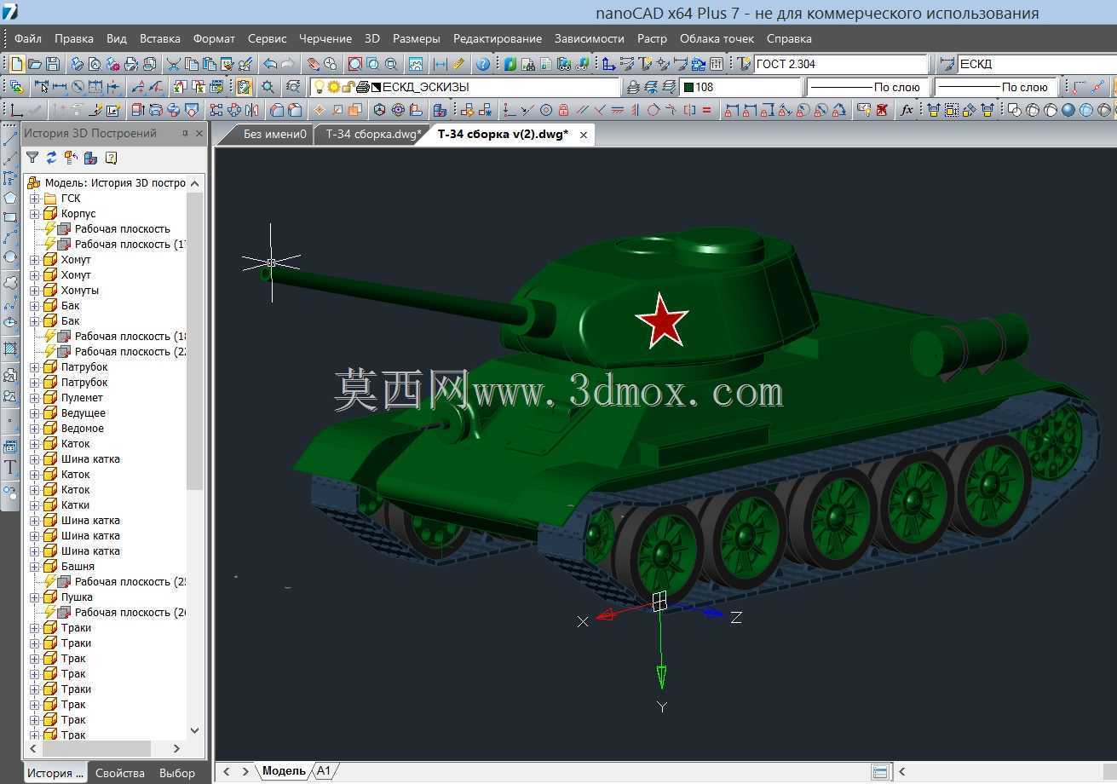Expand the Корпус node in the tree

pos(35,214)
